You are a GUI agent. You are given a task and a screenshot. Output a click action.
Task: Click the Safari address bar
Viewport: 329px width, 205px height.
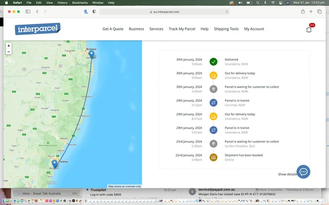pos(164,11)
